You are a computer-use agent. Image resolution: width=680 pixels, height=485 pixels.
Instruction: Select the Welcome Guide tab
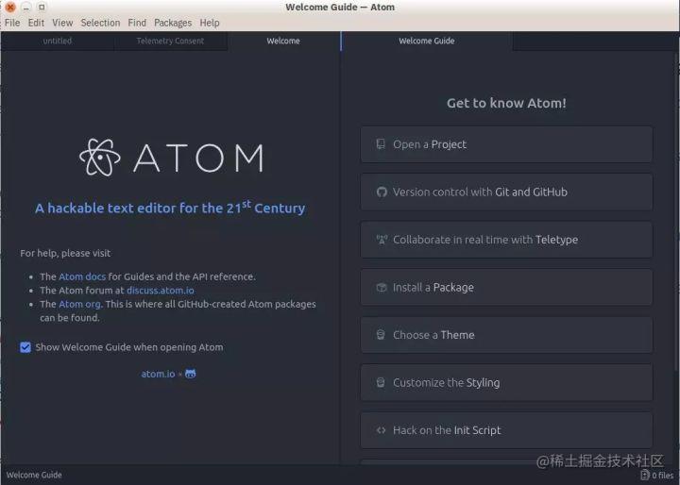point(427,41)
